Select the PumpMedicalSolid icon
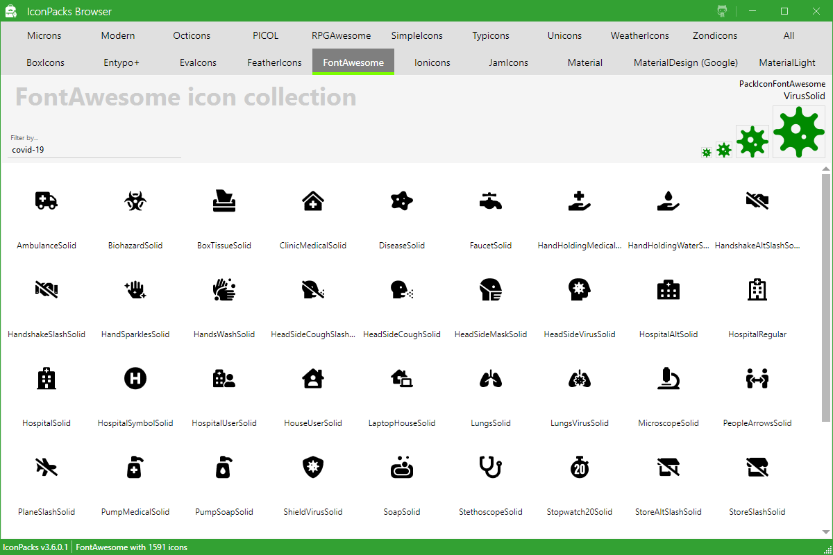This screenshot has height=555, width=833. [x=135, y=468]
